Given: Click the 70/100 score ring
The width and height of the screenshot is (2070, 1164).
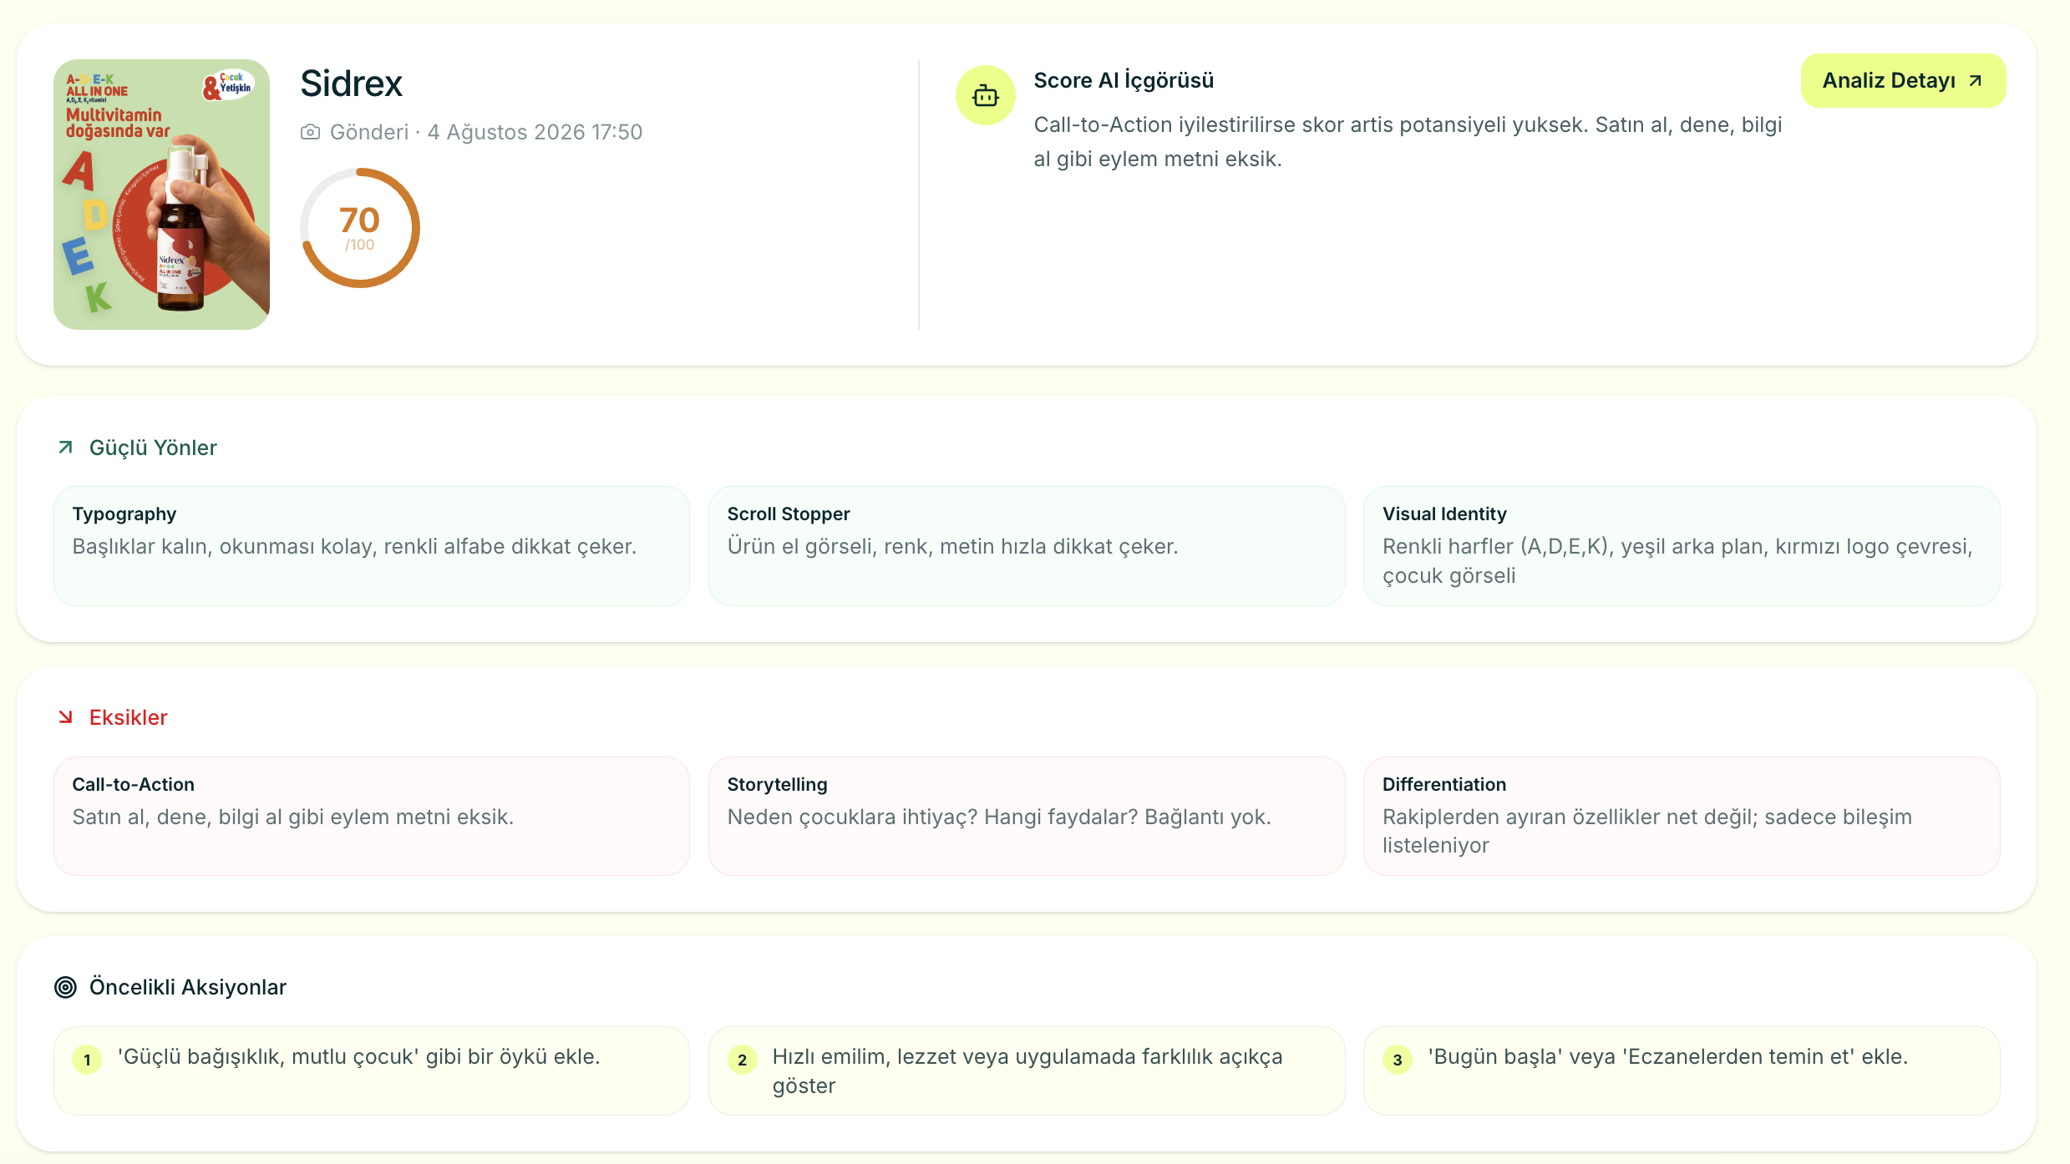Looking at the screenshot, I should click(x=360, y=228).
